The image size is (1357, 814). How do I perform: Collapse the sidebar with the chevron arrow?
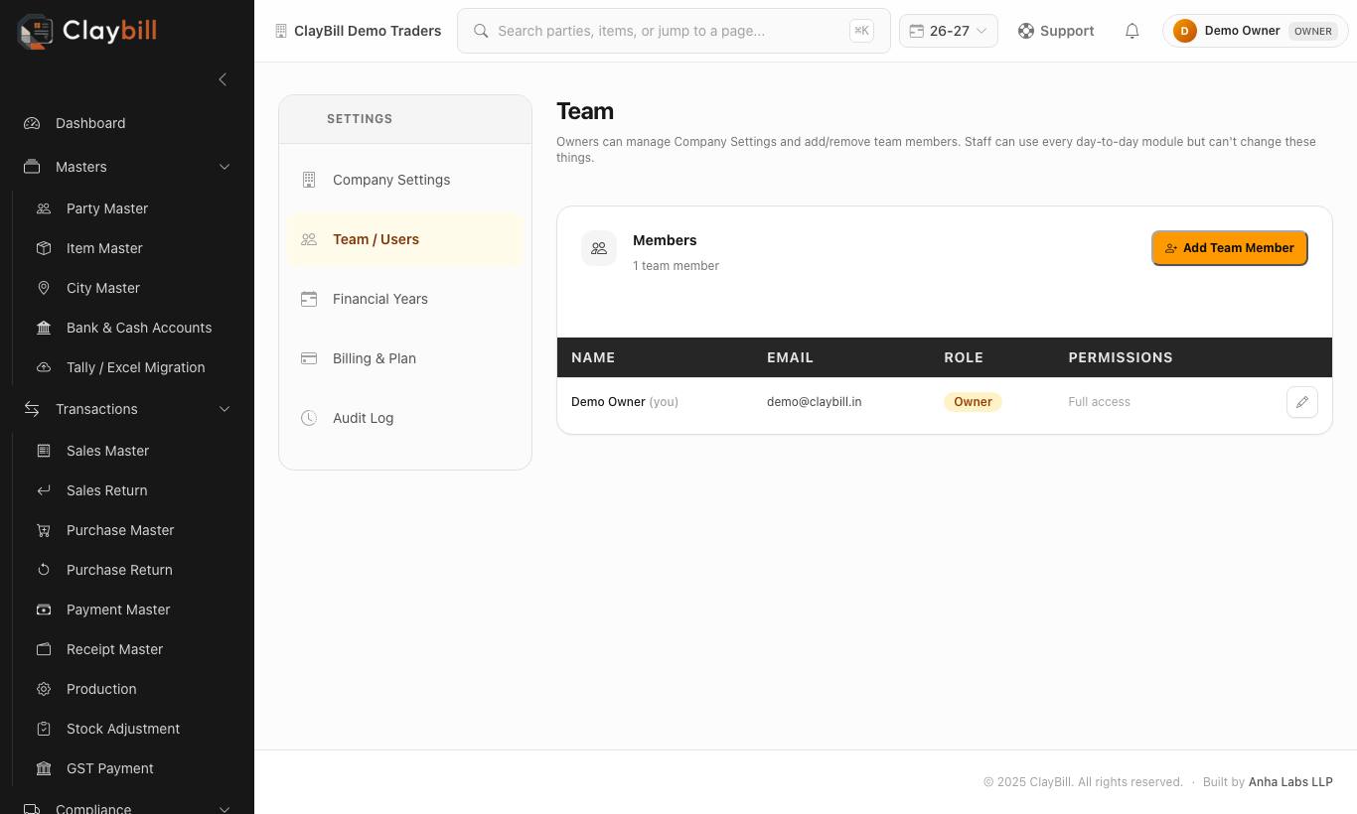point(223,79)
